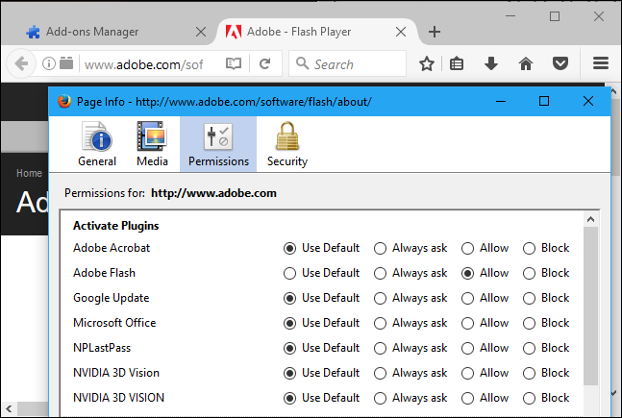Select Block for Adobe Flash
Viewport: 622px width, 418px height.
click(x=529, y=273)
